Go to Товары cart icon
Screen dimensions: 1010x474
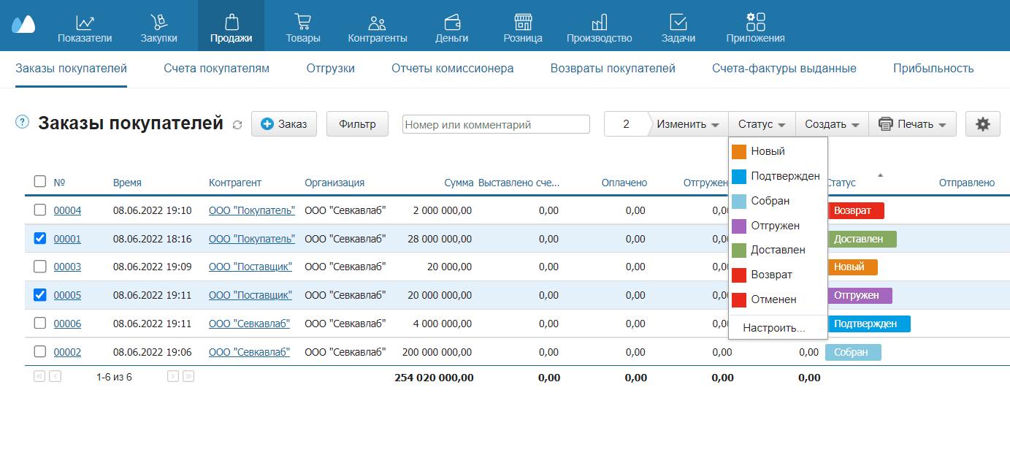(x=302, y=22)
